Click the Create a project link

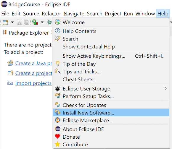(34, 73)
